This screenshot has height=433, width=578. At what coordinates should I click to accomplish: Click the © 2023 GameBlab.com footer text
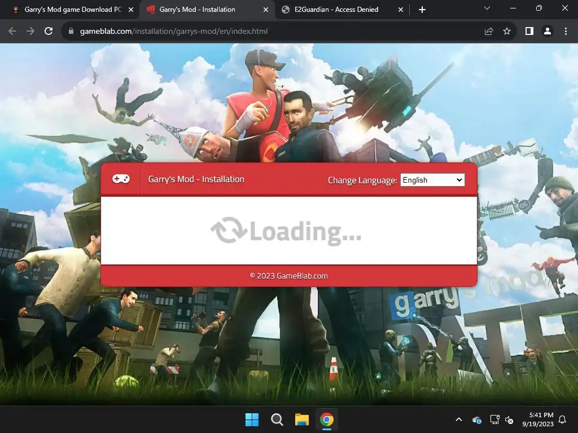[288, 276]
